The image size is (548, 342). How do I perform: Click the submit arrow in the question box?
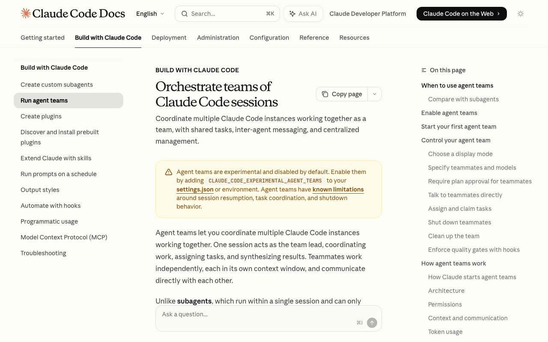tap(372, 323)
